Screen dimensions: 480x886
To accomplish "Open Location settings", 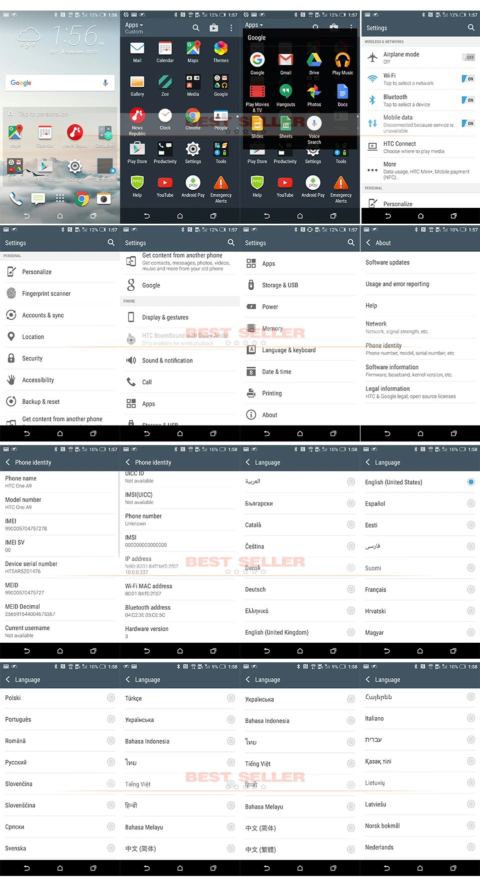I will click(x=60, y=337).
